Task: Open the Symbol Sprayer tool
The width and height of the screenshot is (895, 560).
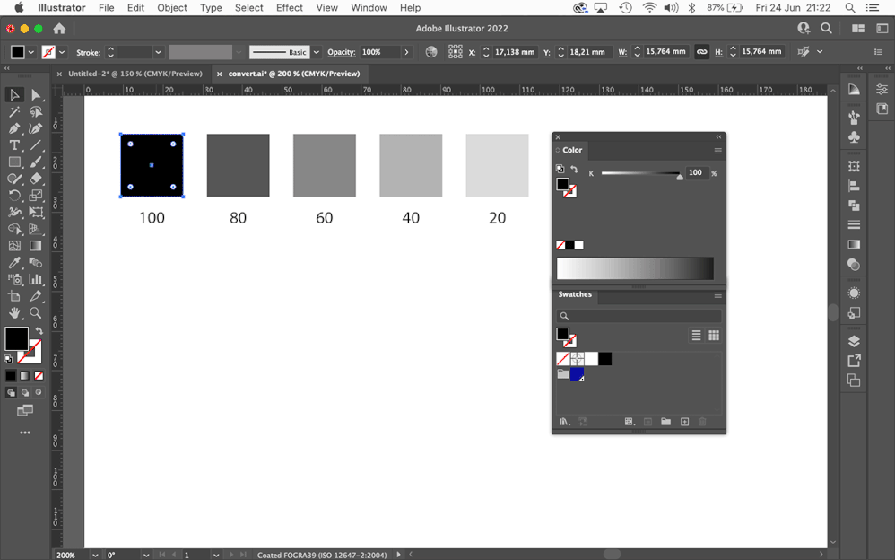Action: (x=14, y=277)
